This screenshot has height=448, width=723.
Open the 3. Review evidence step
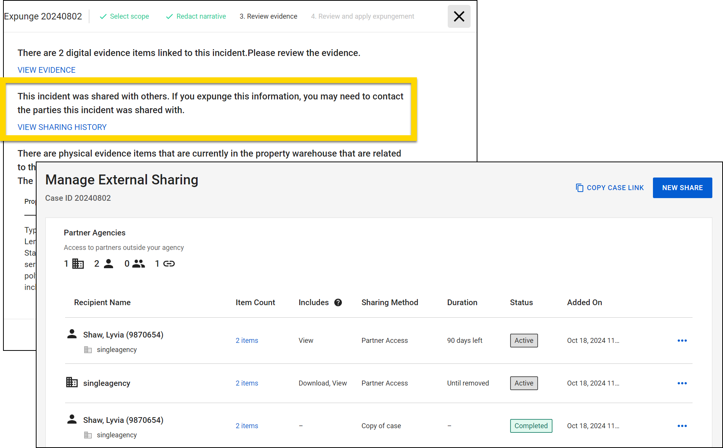point(268,16)
